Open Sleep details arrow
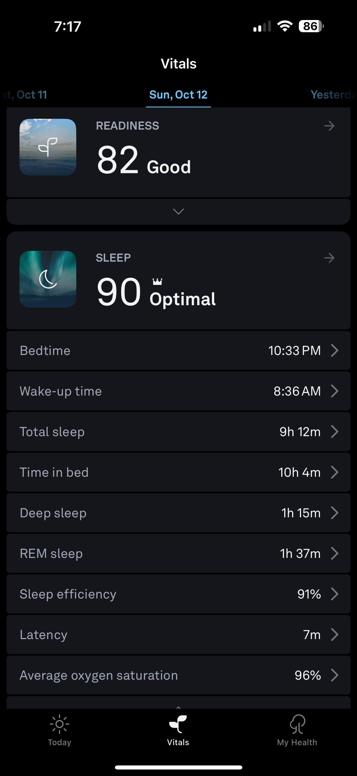 329,258
